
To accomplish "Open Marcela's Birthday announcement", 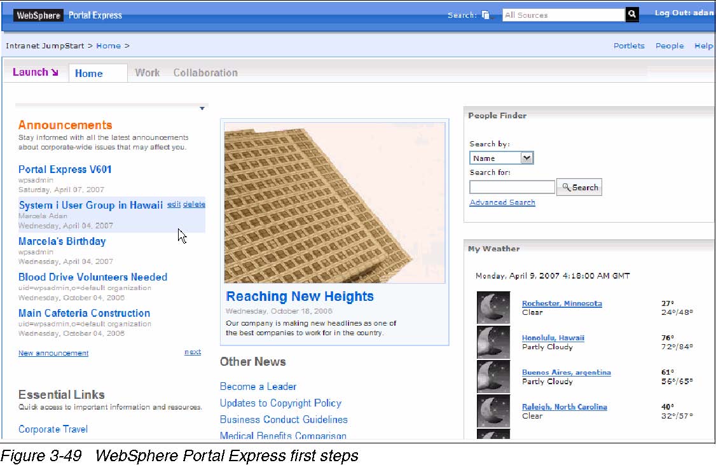I will 62,241.
